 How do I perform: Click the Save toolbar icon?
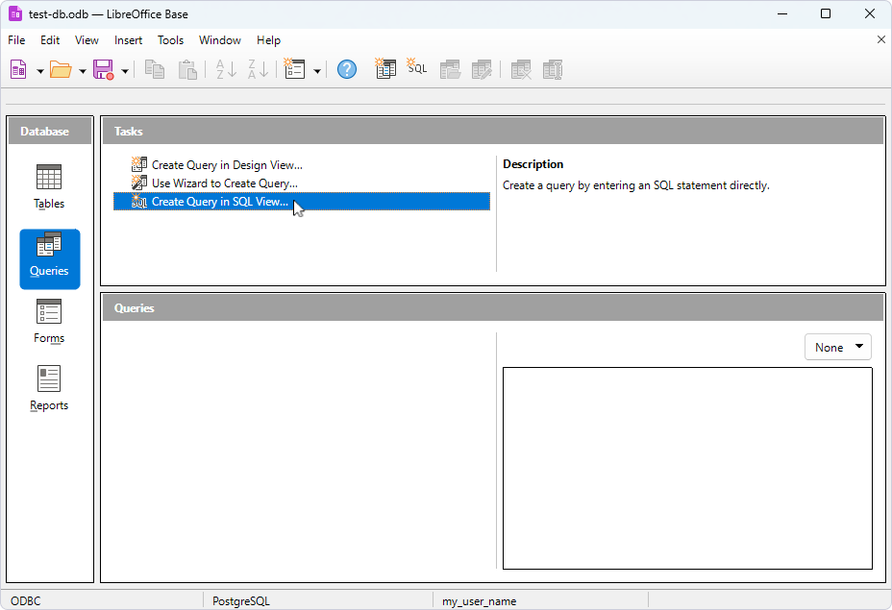[103, 68]
